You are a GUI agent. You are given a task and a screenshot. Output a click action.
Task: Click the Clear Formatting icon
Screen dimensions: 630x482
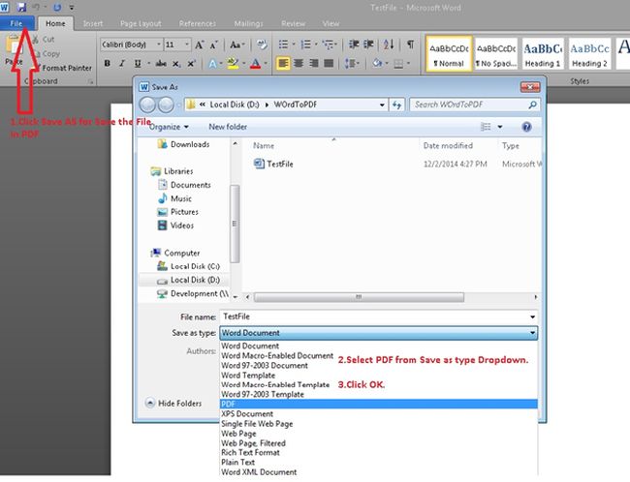[x=262, y=45]
